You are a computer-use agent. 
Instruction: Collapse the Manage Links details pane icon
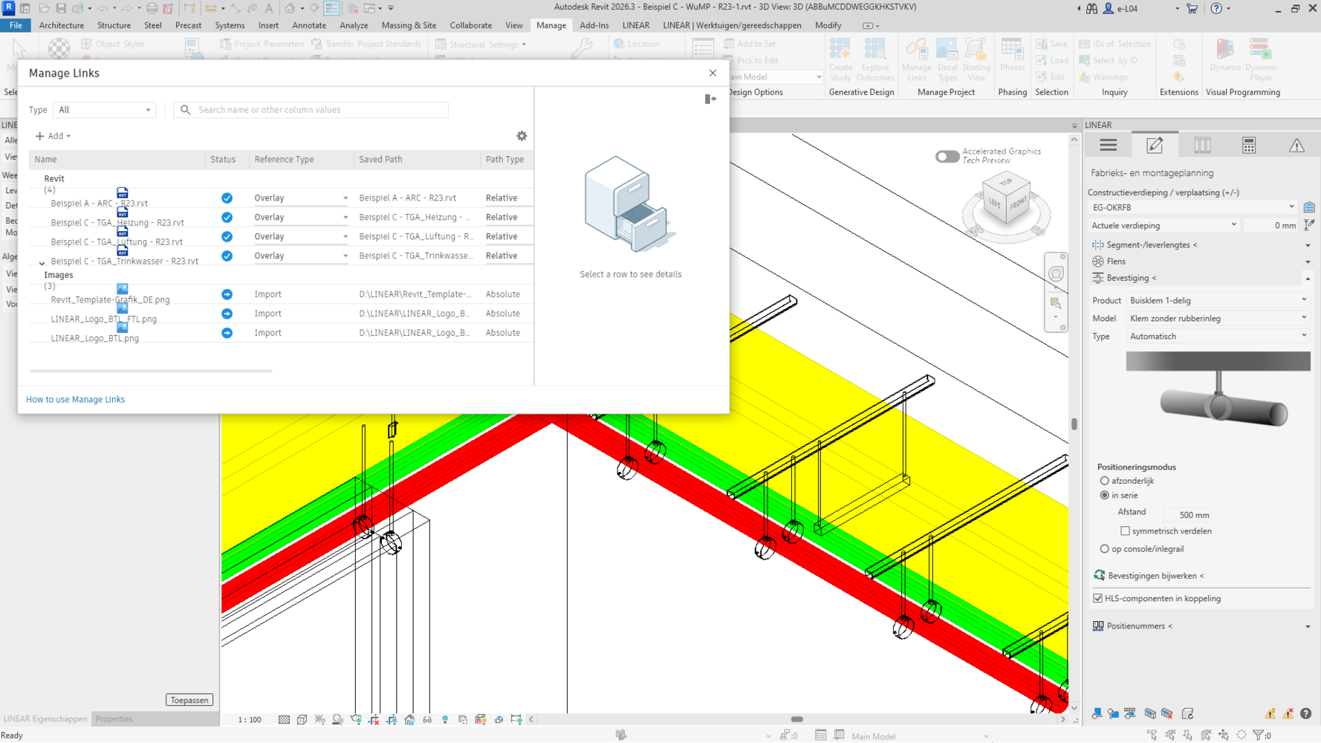[x=710, y=99]
